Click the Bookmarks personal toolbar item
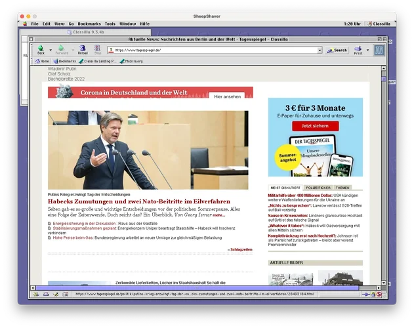The width and height of the screenshot is (414, 328). pos(64,61)
